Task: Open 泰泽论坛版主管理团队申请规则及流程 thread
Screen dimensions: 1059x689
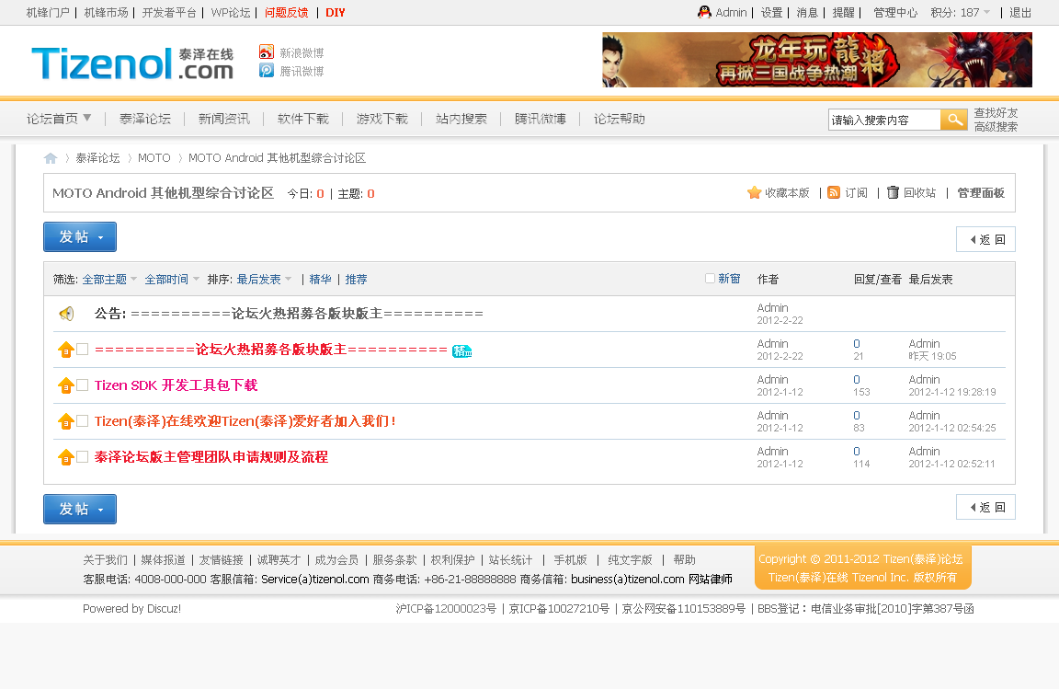Action: [x=211, y=457]
